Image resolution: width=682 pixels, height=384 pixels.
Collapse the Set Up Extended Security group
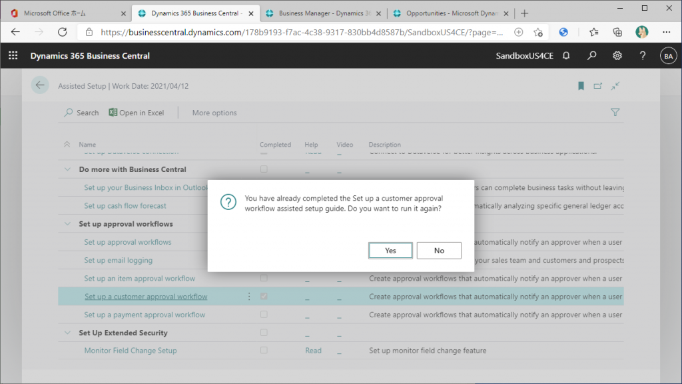(x=67, y=333)
